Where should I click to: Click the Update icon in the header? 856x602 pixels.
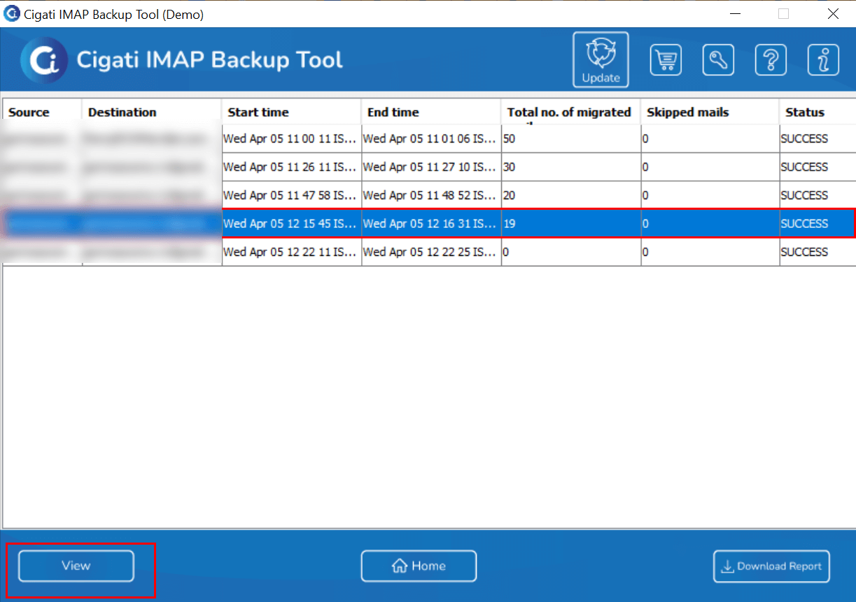[x=601, y=60]
